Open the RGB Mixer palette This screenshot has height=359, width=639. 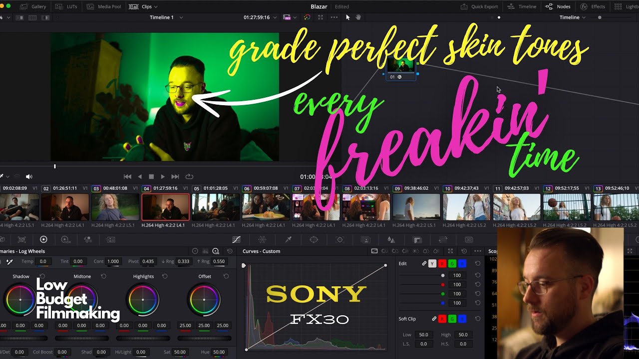88,240
